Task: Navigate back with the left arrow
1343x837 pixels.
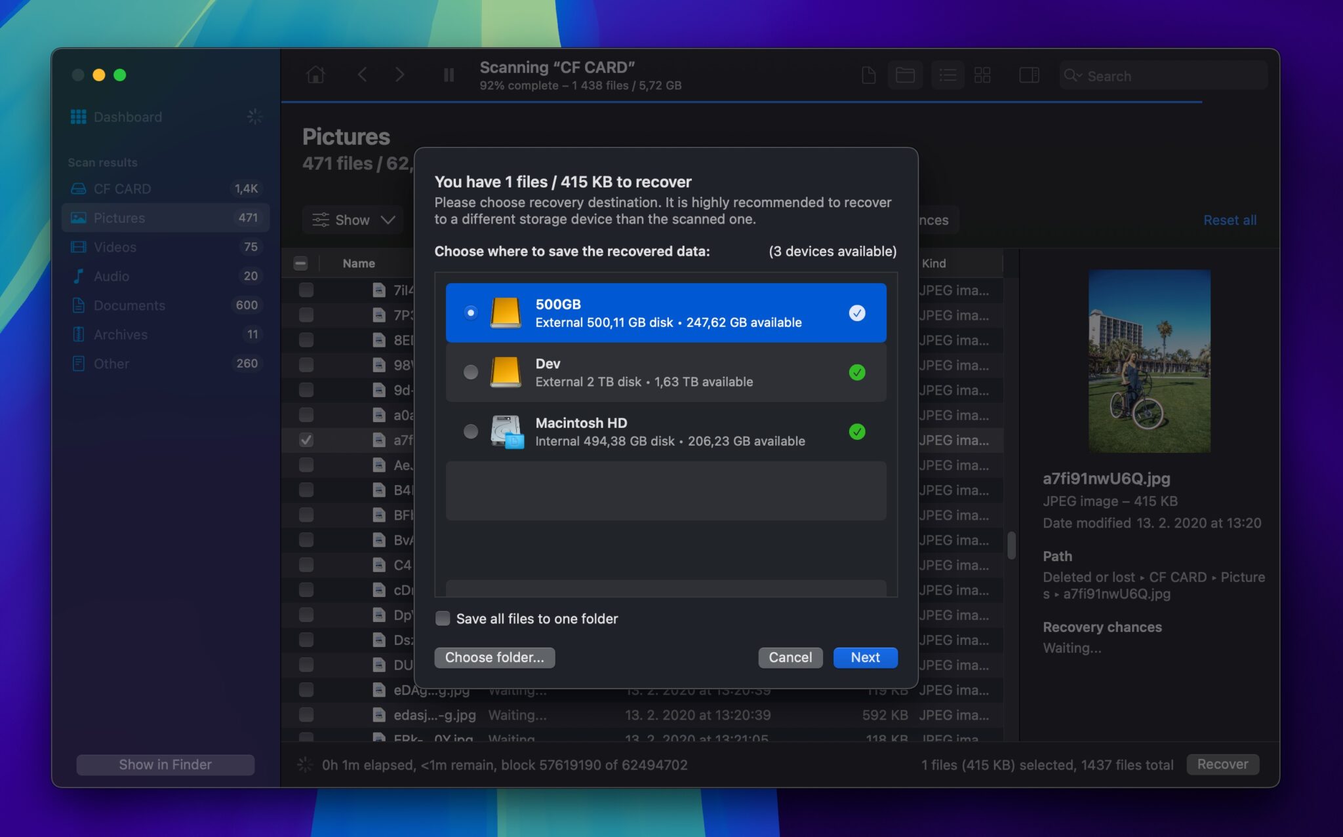Action: 362,75
